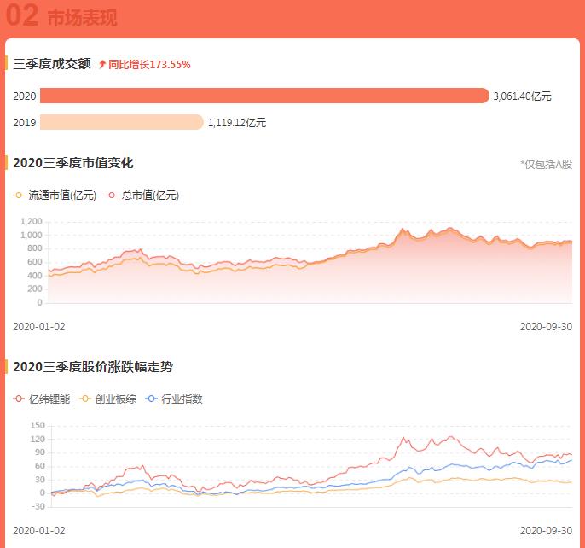Click the *仅包括A股 note

[x=546, y=164]
